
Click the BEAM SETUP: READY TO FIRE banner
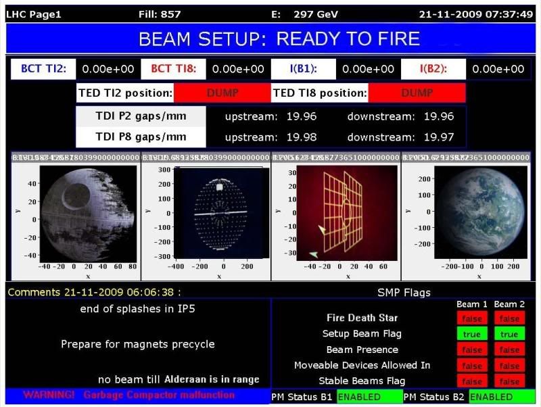pos(270,39)
